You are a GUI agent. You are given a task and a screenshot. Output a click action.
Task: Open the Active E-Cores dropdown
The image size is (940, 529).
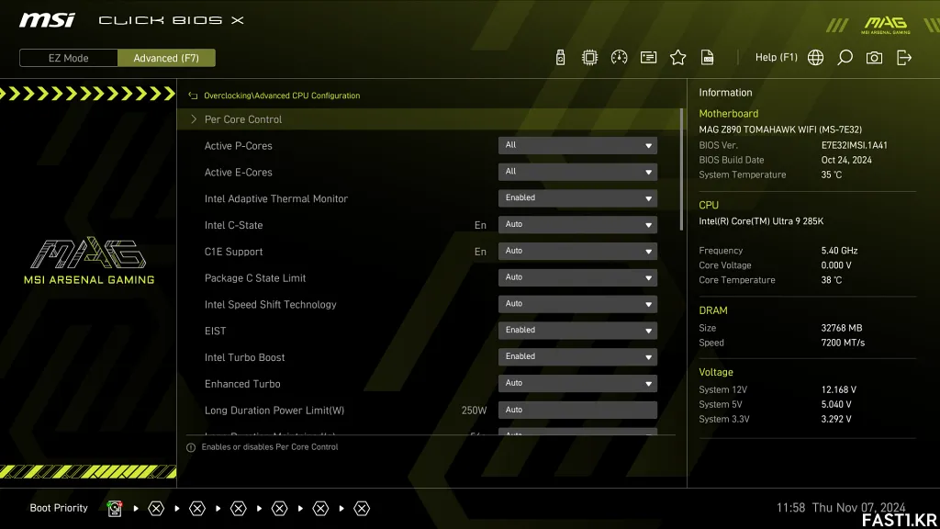[x=577, y=172]
